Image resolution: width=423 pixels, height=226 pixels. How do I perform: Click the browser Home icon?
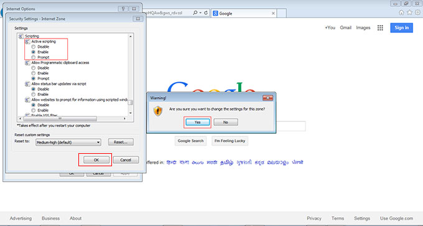click(401, 12)
